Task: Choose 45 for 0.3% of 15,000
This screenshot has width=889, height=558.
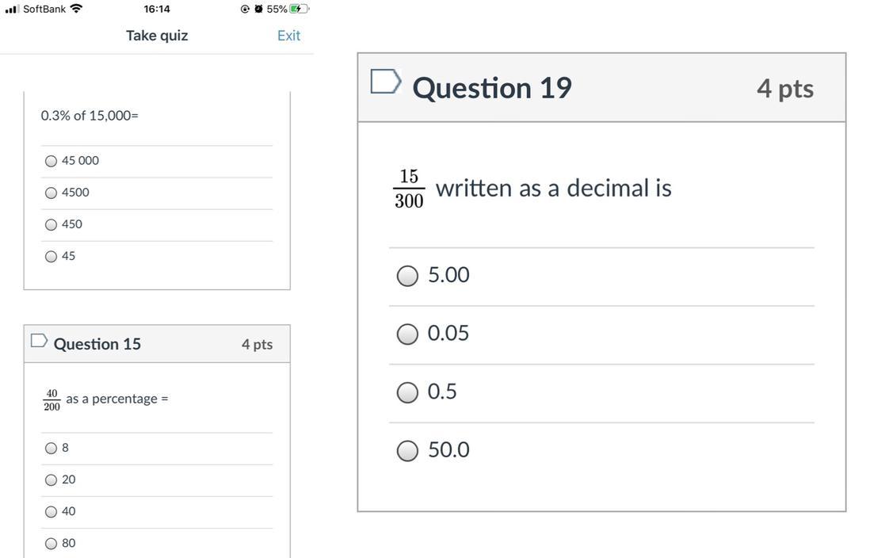Action: coord(52,256)
